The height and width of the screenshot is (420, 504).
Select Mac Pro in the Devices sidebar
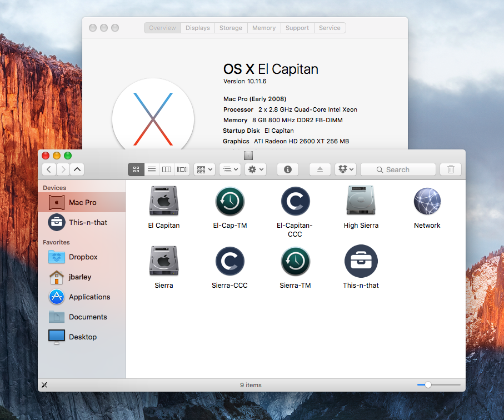point(82,202)
